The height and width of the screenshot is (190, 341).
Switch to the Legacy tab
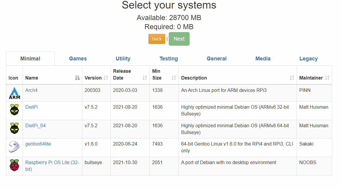point(308,59)
